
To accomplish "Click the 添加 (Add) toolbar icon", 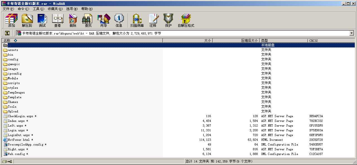I will pyautogui.click(x=11, y=21).
